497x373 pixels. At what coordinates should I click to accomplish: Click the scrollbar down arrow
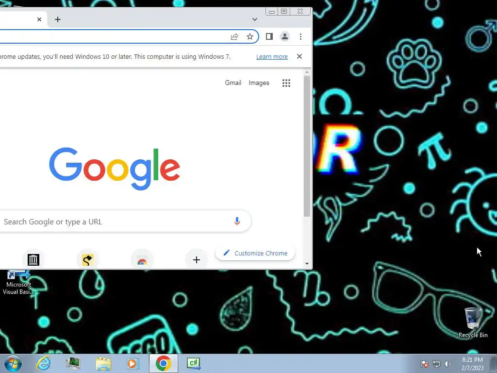(x=307, y=264)
